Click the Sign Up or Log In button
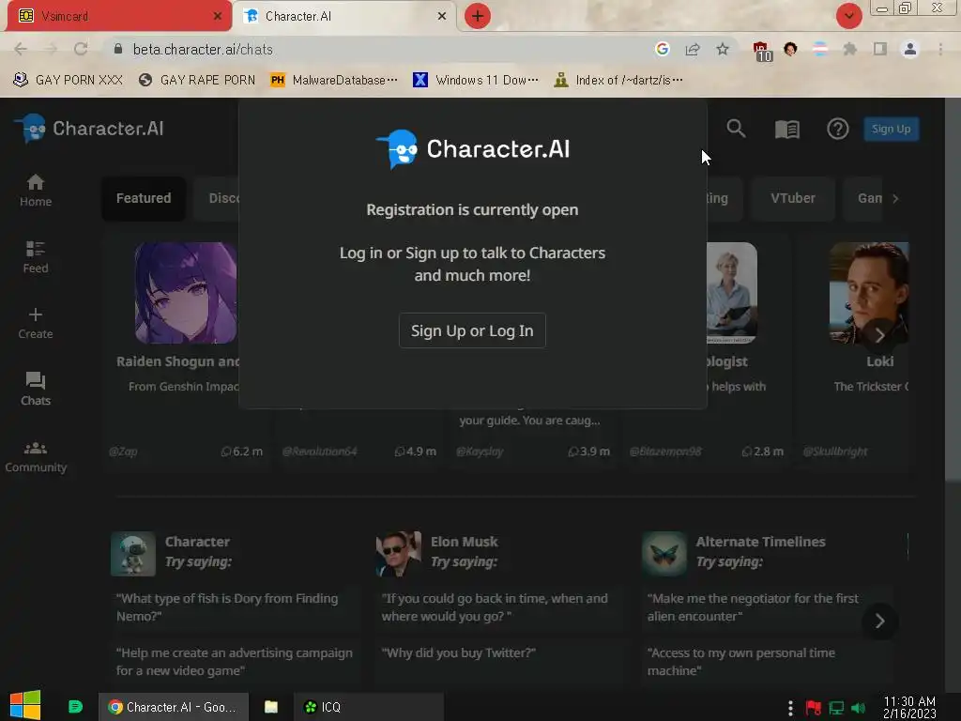Viewport: 961px width, 721px height. (472, 330)
